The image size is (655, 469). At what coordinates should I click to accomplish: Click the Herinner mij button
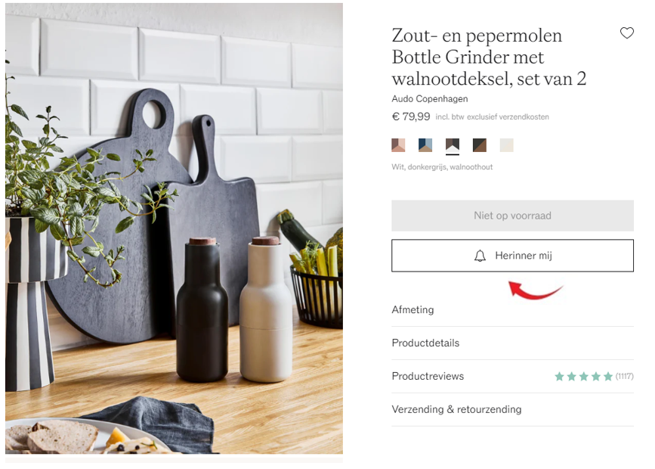(512, 256)
